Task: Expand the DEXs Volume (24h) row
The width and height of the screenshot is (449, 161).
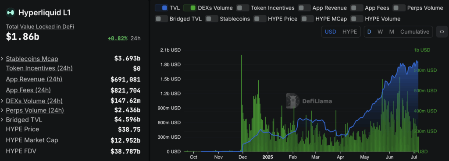Action: (2, 101)
